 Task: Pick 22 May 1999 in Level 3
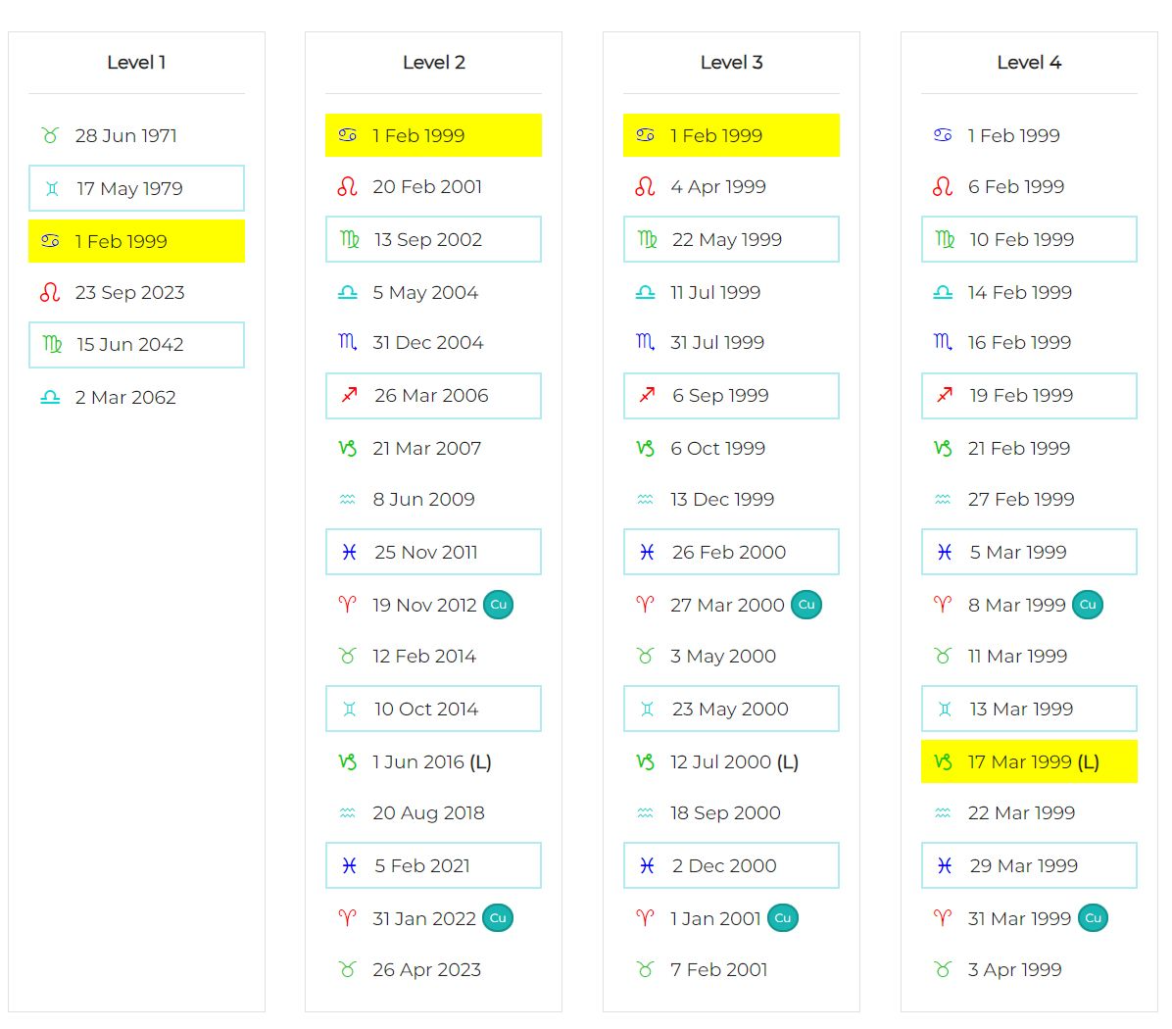[731, 240]
